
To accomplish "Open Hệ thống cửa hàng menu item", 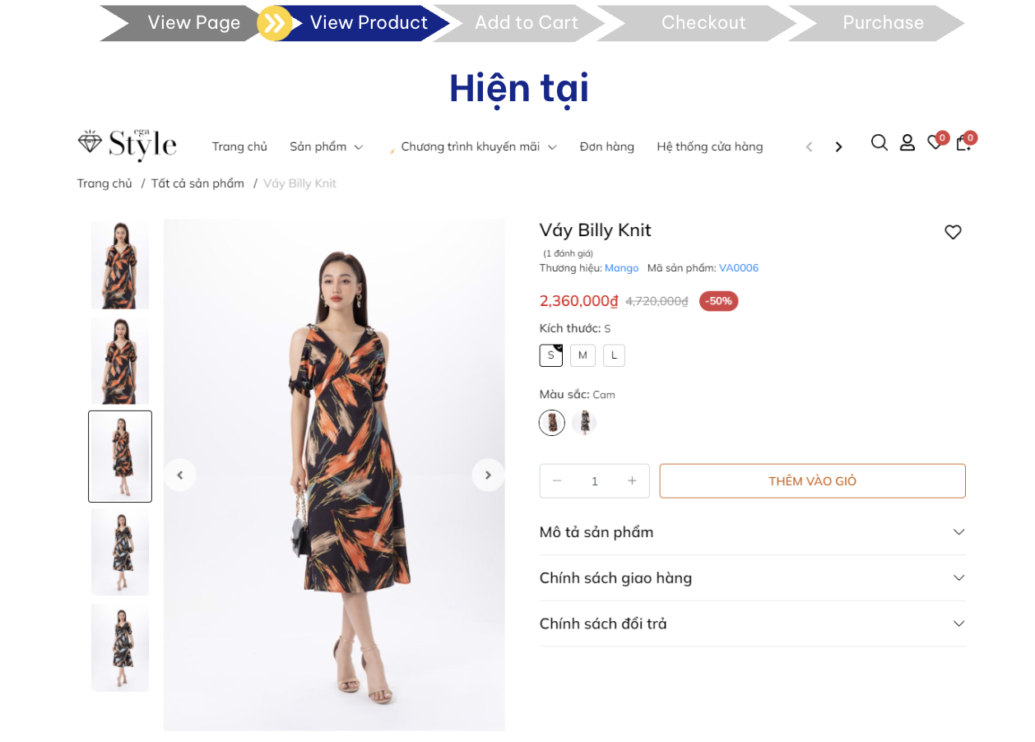I will (709, 147).
